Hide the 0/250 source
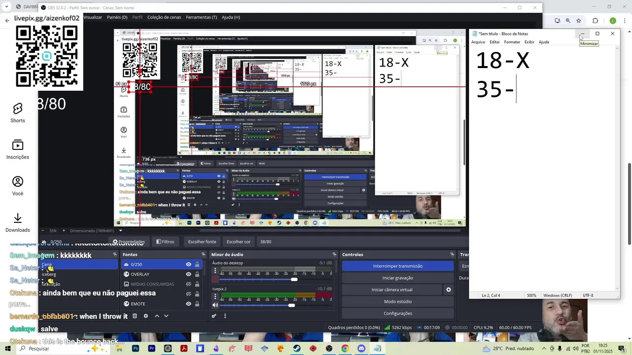Image resolution: width=632 pixels, height=355 pixels. [188, 265]
